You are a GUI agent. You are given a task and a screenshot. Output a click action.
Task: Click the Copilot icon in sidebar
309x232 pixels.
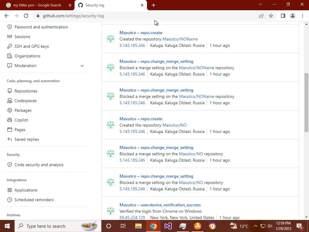tap(9, 120)
